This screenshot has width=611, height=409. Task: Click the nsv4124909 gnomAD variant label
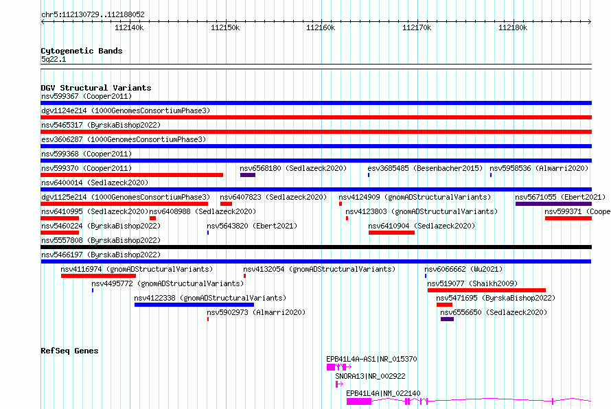[415, 197]
